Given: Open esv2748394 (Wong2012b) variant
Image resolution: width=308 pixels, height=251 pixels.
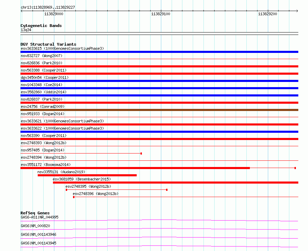Looking at the screenshot, I should (44, 157).
